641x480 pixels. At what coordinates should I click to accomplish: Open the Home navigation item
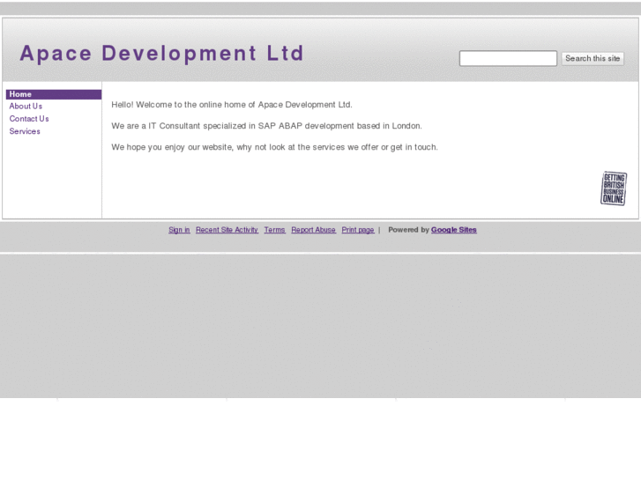(x=54, y=94)
